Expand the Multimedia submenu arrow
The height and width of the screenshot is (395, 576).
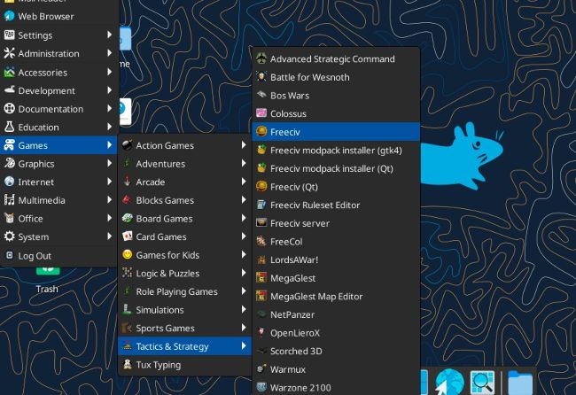(x=110, y=199)
